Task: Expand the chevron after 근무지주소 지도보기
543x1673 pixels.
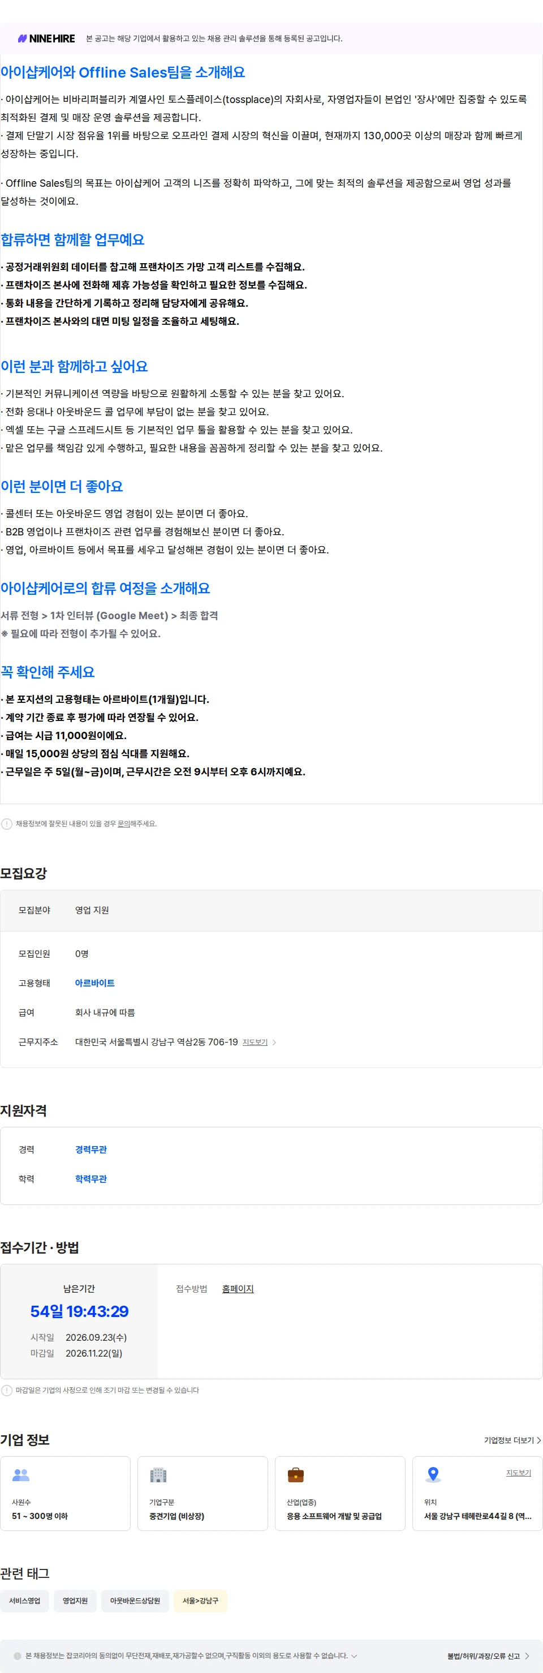Action: [x=274, y=1043]
